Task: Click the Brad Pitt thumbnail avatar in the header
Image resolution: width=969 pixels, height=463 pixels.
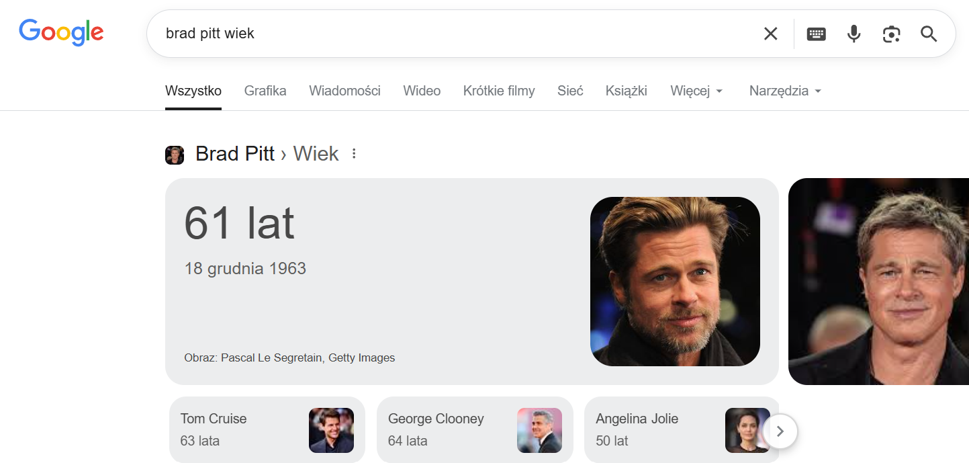Action: tap(175, 155)
